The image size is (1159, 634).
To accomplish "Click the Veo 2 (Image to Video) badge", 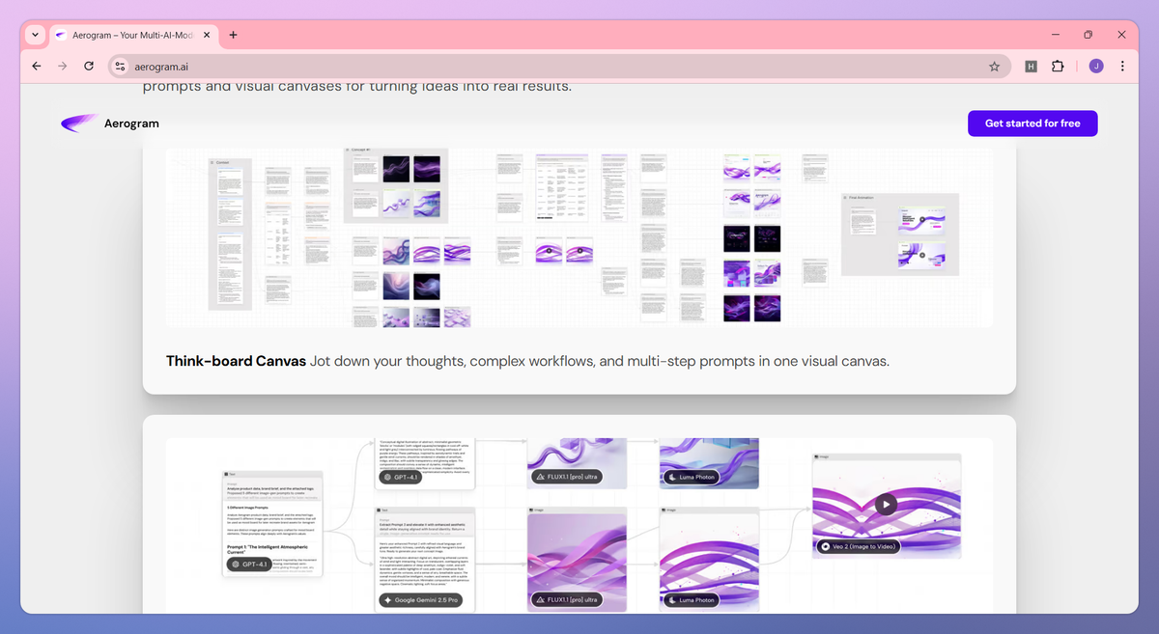I will coord(858,546).
